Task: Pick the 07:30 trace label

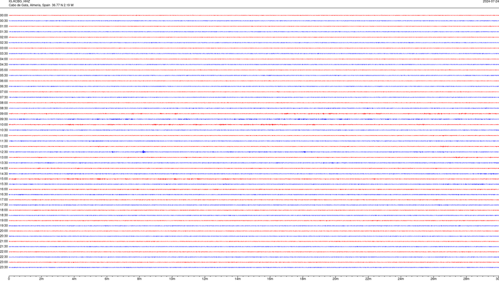Action: [4, 97]
